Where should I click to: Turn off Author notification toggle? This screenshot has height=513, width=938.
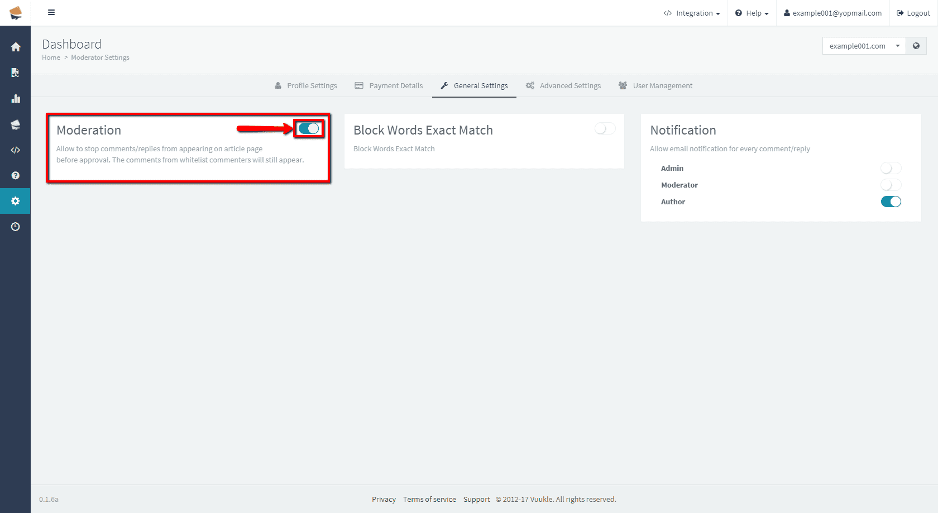click(891, 202)
